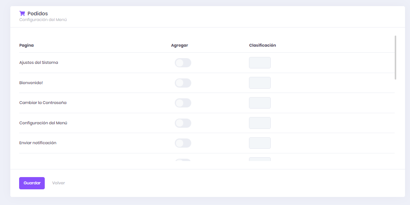
Task: Focus the Bienvenido! classification input
Action: pyautogui.click(x=260, y=83)
